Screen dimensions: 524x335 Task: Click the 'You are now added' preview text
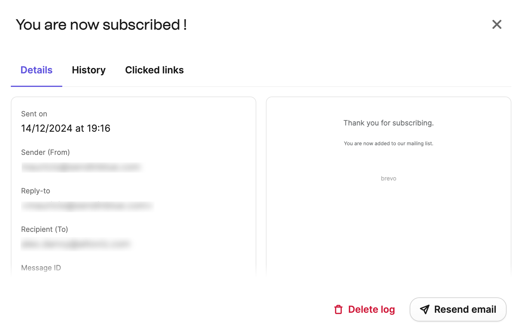pyautogui.click(x=389, y=144)
